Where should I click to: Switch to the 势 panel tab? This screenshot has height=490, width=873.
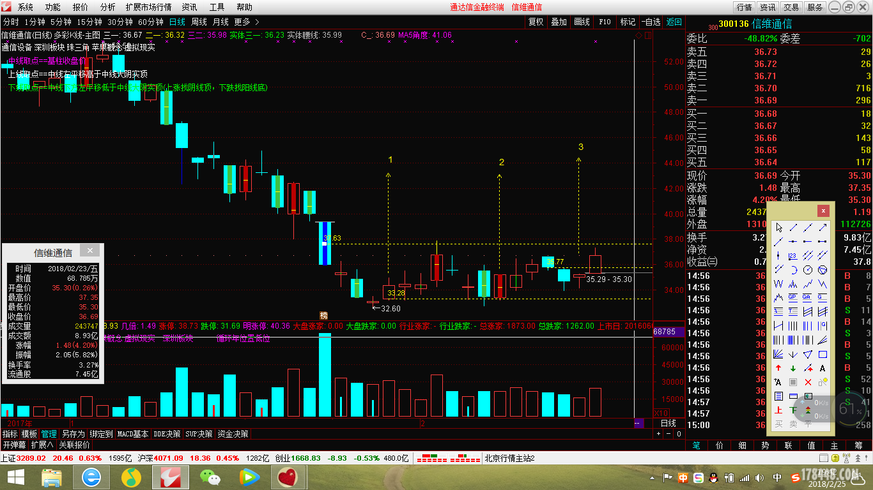click(x=765, y=445)
